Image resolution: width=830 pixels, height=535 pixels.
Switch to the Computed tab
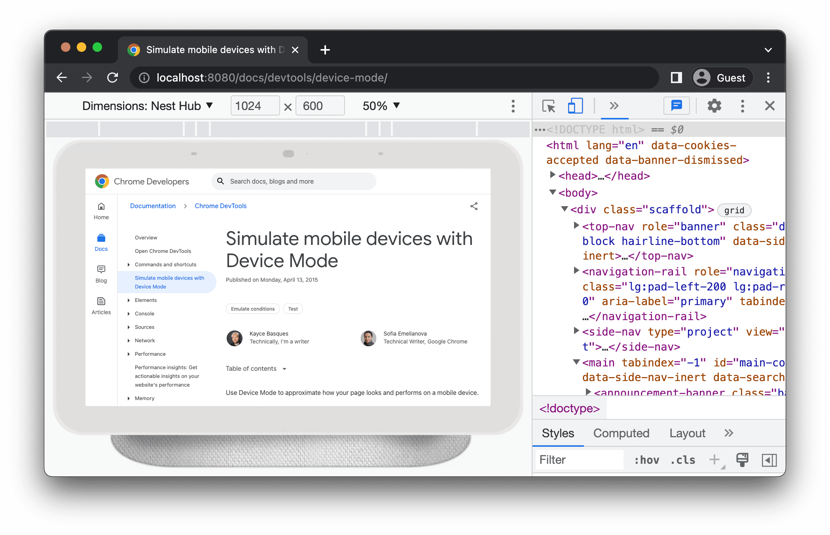[x=622, y=433]
